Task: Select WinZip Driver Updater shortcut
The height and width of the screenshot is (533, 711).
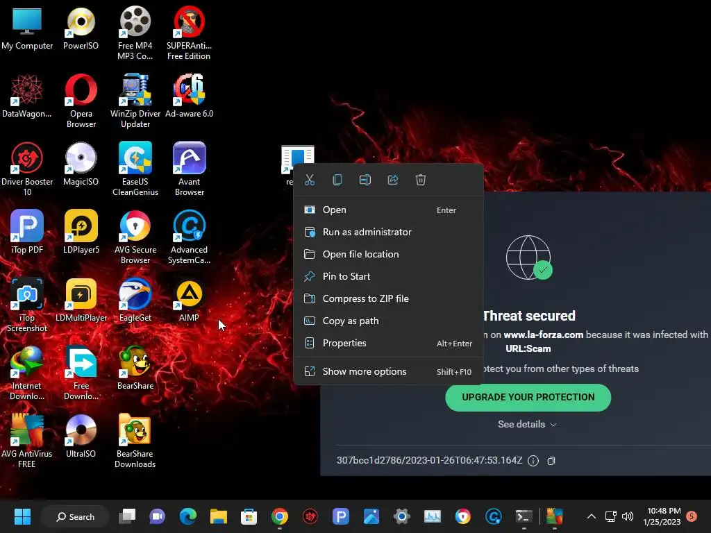Action: click(x=135, y=101)
